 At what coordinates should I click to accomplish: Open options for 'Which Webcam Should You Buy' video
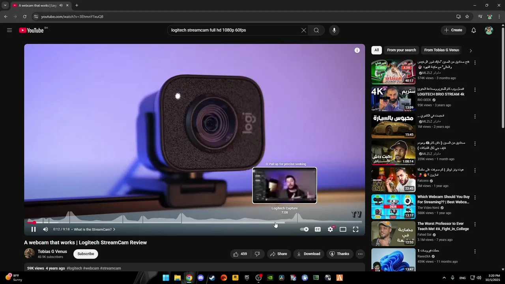tap(475, 197)
